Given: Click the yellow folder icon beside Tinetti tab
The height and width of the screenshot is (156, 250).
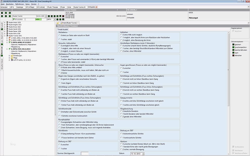Looking at the screenshot, I should pos(58,23).
